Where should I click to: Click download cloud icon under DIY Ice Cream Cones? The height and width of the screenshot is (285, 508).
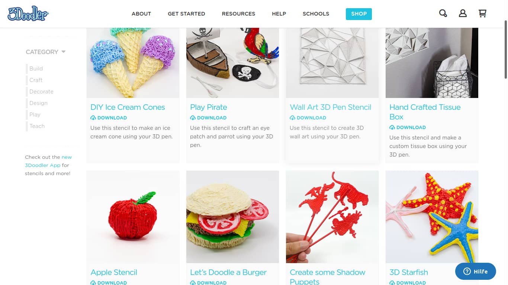point(93,118)
